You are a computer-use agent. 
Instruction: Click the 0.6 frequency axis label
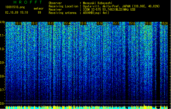2,104
